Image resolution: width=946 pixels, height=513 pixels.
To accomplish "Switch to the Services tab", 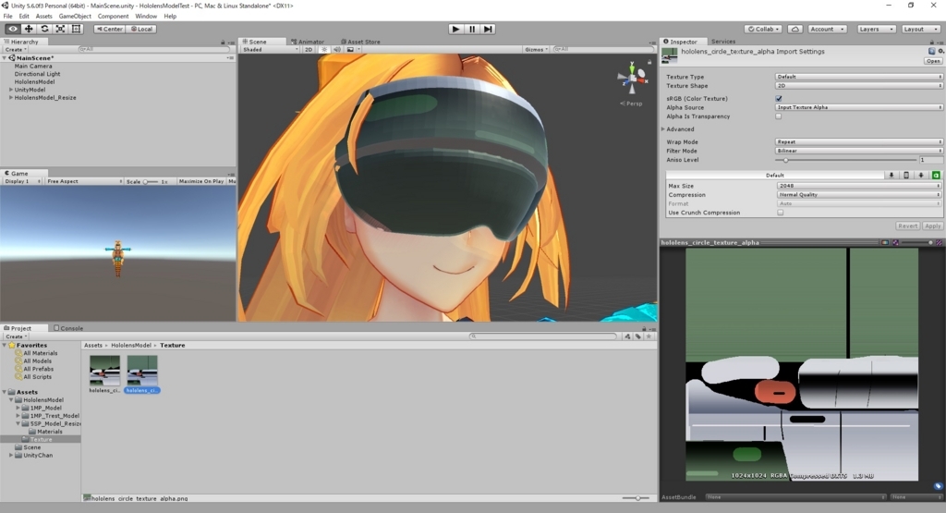I will point(722,42).
